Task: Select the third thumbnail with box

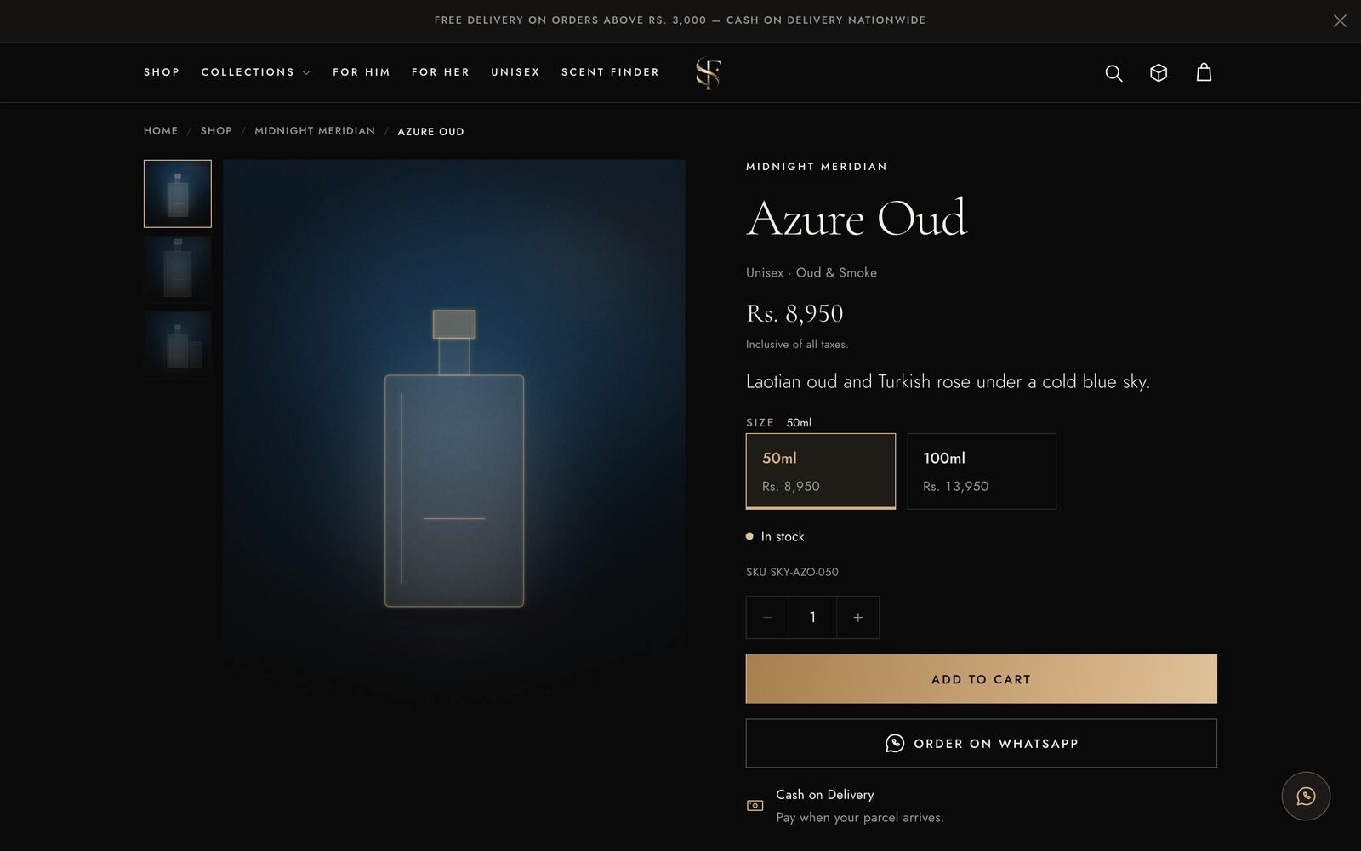Action: [x=178, y=345]
